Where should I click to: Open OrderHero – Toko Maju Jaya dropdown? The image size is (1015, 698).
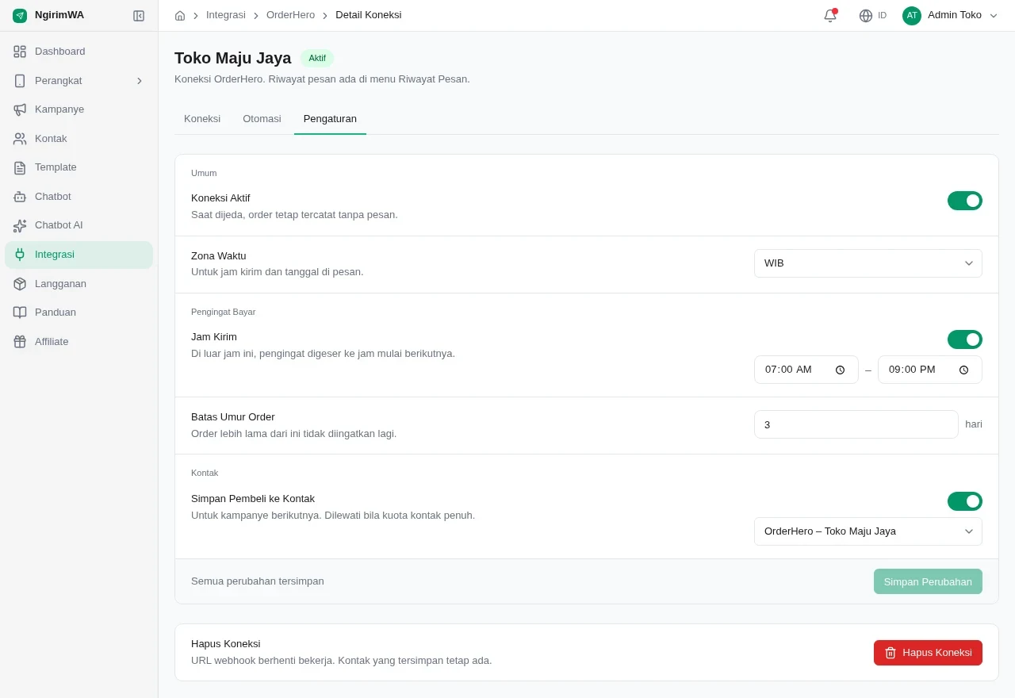coord(868,531)
